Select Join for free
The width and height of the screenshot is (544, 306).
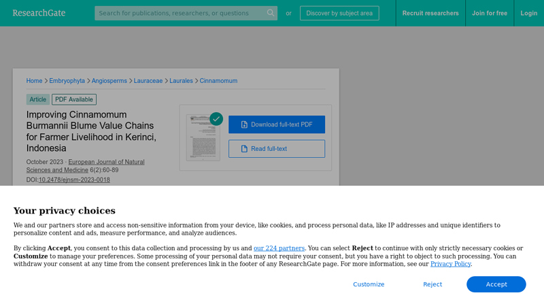tap(490, 13)
